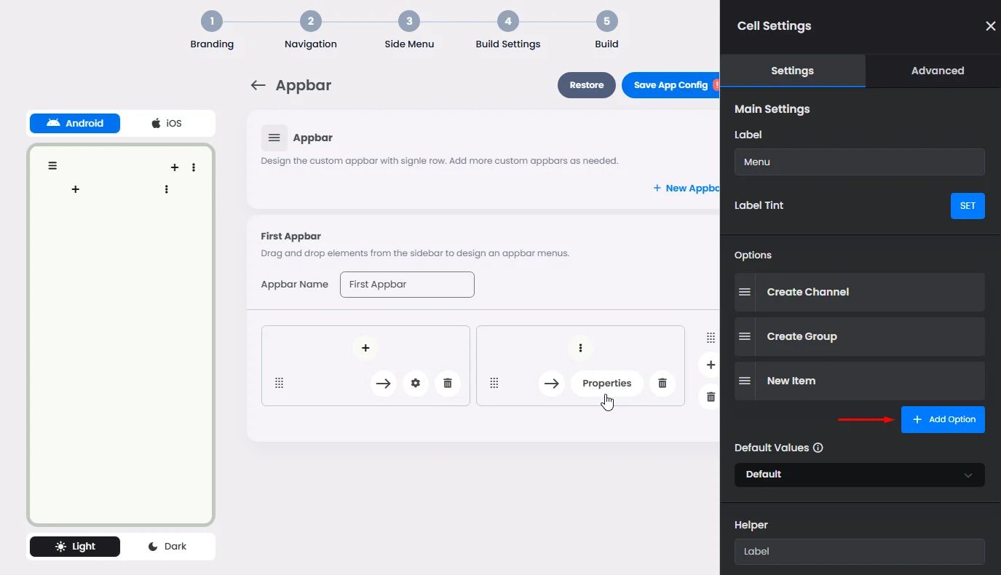Delete the first appbar cell with trash icon

[x=448, y=384]
